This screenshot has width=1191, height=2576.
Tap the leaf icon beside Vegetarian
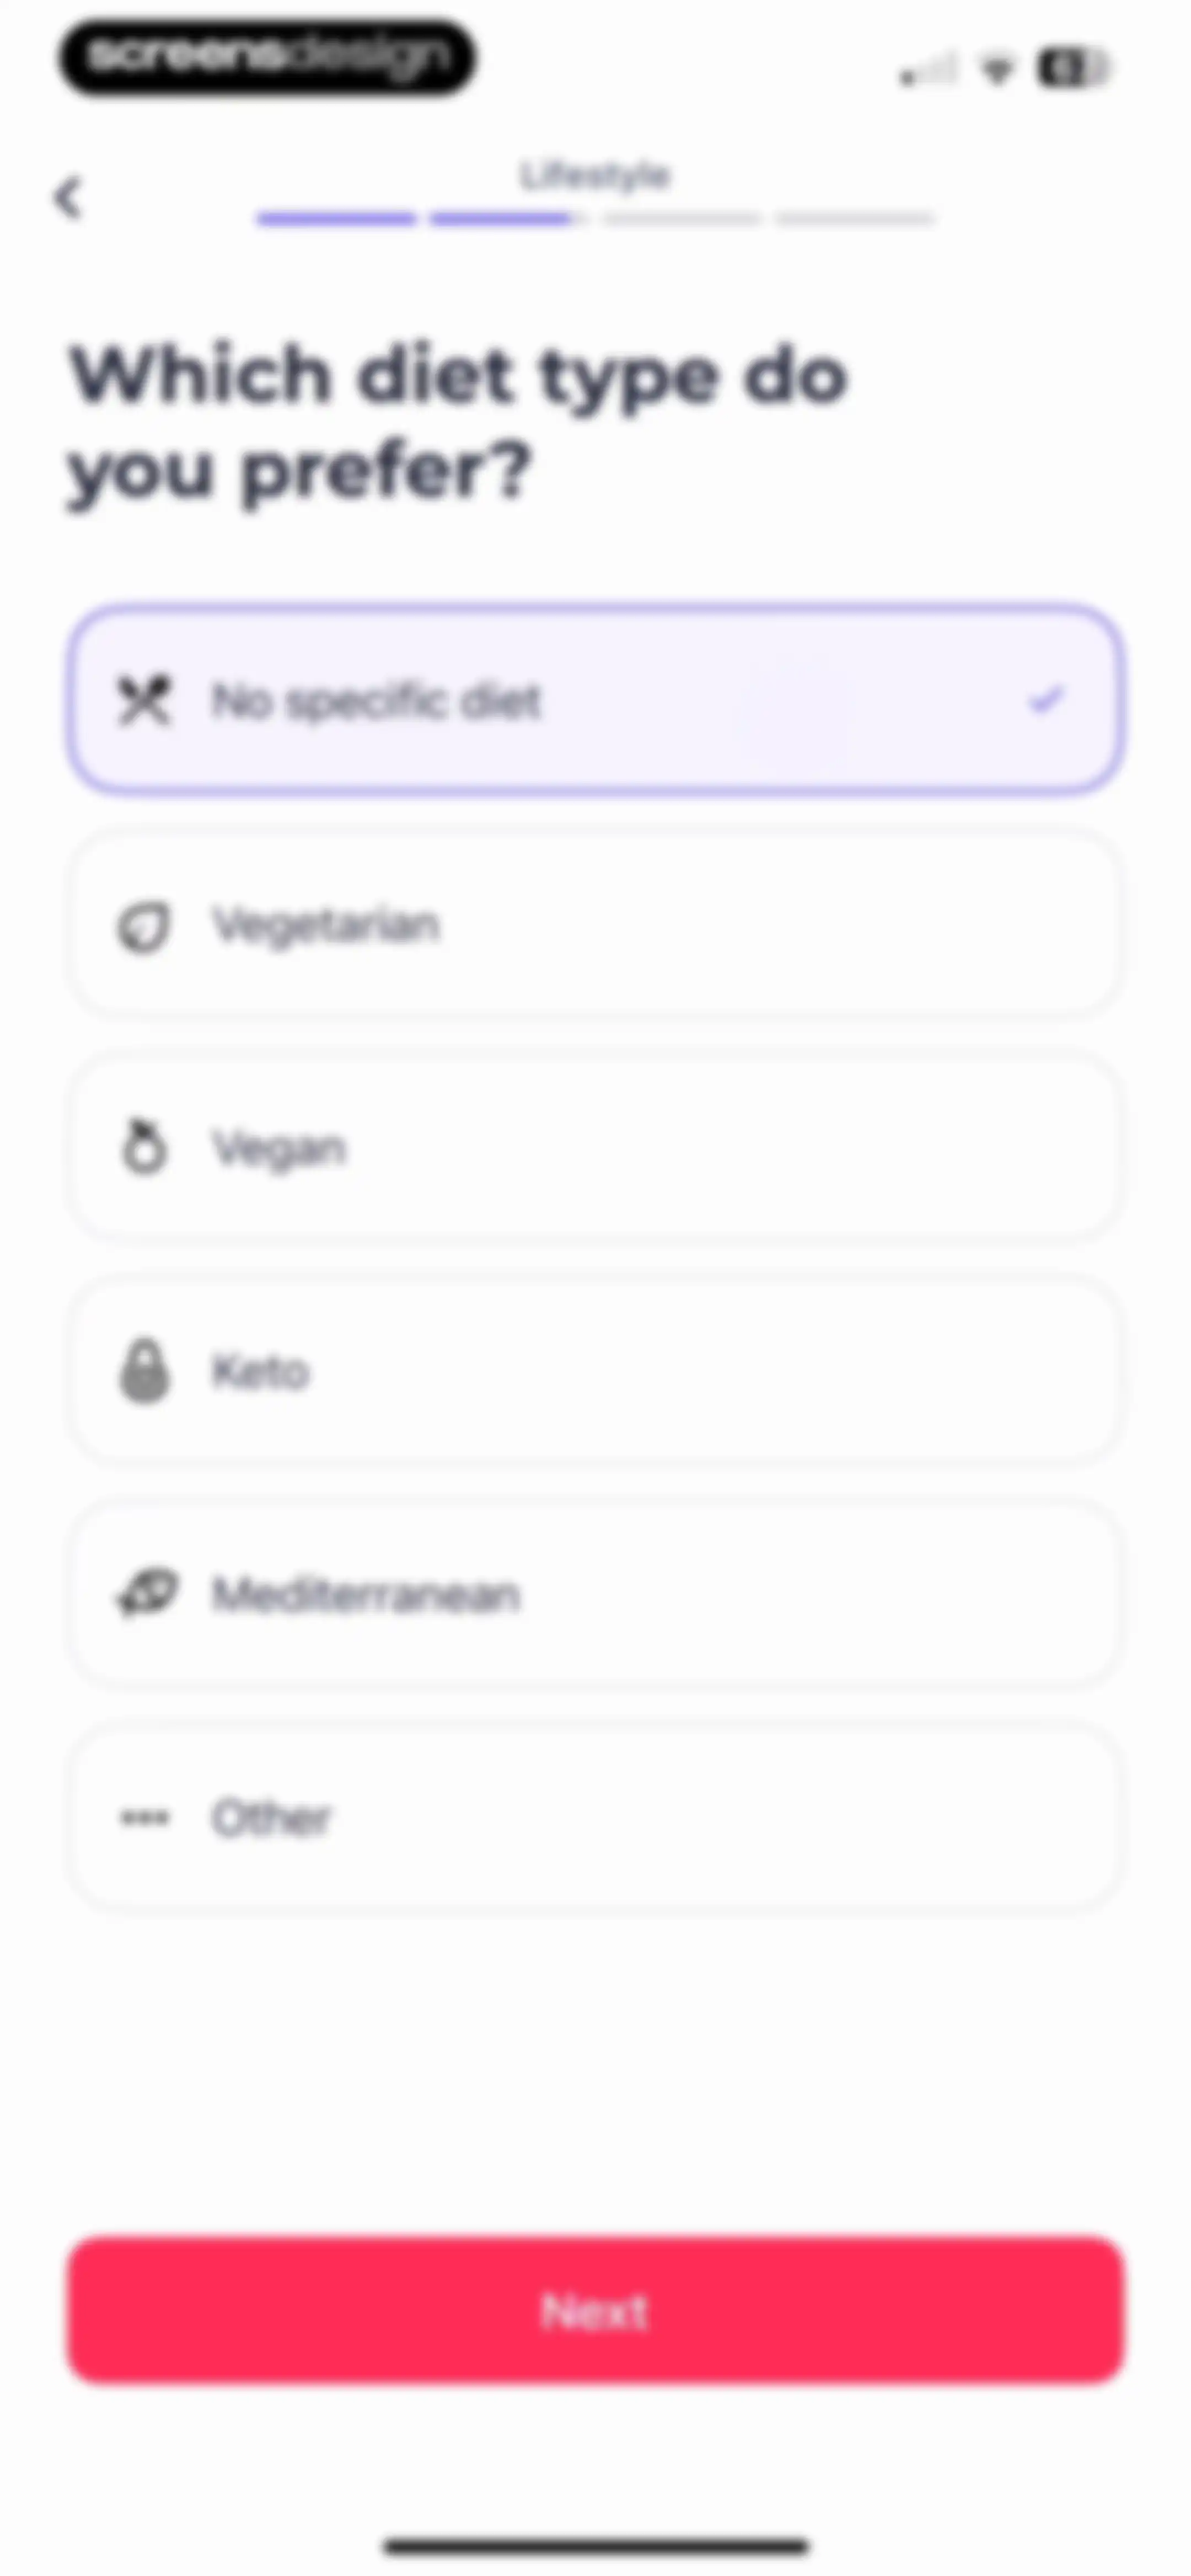tap(145, 926)
